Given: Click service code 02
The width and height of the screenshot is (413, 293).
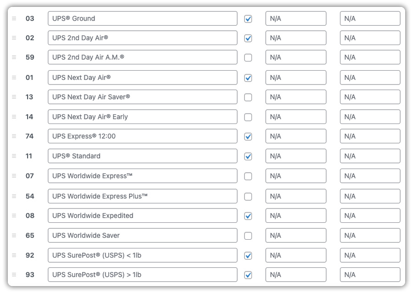Looking at the screenshot, I should click(x=30, y=38).
